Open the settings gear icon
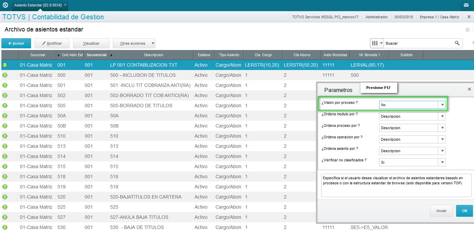The height and width of the screenshot is (232, 474). [x=468, y=30]
